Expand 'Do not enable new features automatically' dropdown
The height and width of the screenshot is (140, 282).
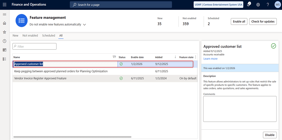(84, 25)
